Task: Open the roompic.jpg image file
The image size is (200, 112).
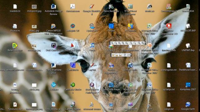Action: pyautogui.click(x=34, y=46)
